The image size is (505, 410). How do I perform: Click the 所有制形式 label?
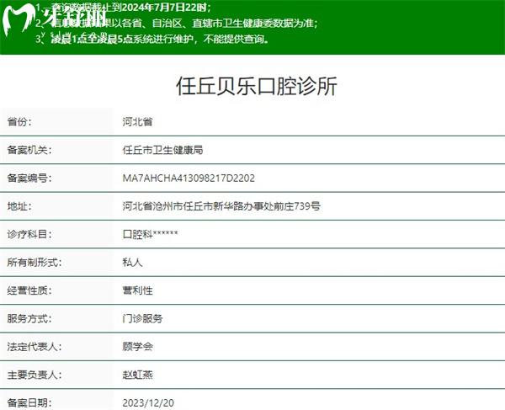(35, 262)
